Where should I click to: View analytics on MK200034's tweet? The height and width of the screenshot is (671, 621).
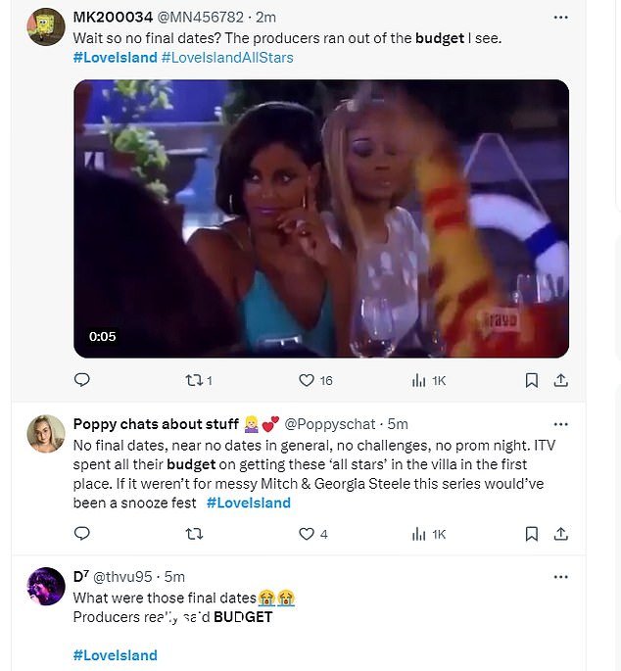click(428, 380)
